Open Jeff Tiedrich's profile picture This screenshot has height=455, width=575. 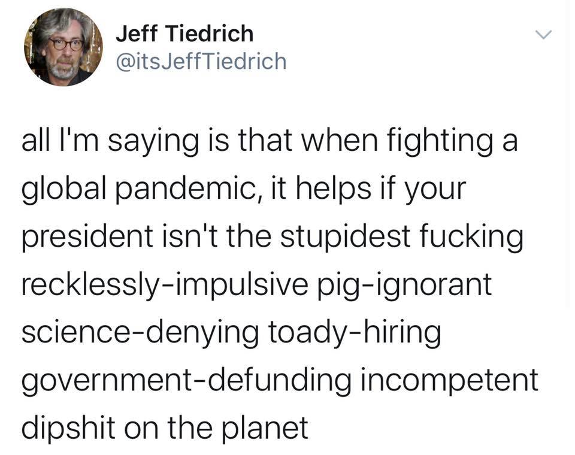pos(63,47)
